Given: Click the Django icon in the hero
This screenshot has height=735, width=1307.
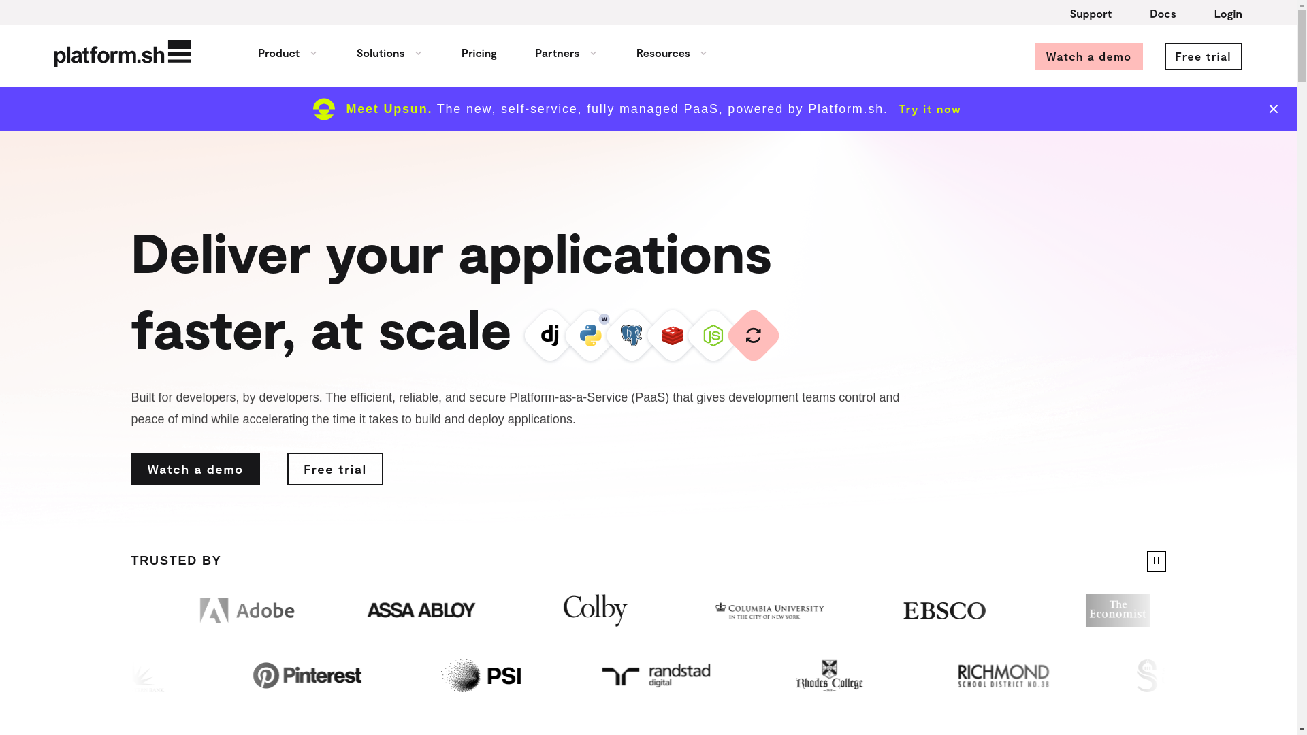Looking at the screenshot, I should click(x=550, y=336).
